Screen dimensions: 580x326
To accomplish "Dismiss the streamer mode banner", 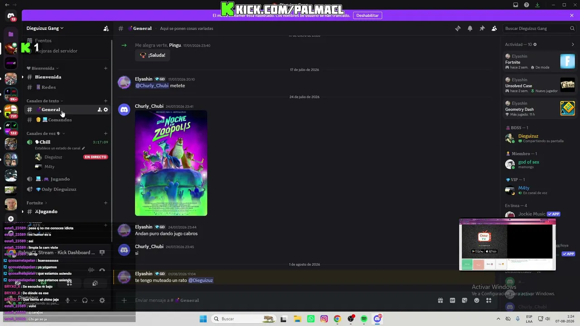I will pos(572,15).
